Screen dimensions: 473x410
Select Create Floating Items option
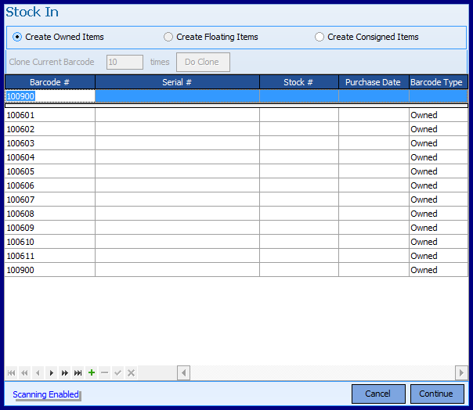(x=168, y=37)
